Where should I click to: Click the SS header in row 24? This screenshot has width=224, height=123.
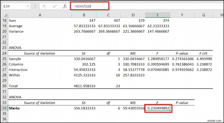point(84,54)
